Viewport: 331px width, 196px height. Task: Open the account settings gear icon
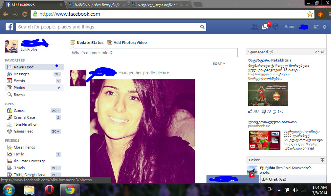pyautogui.click(x=324, y=27)
